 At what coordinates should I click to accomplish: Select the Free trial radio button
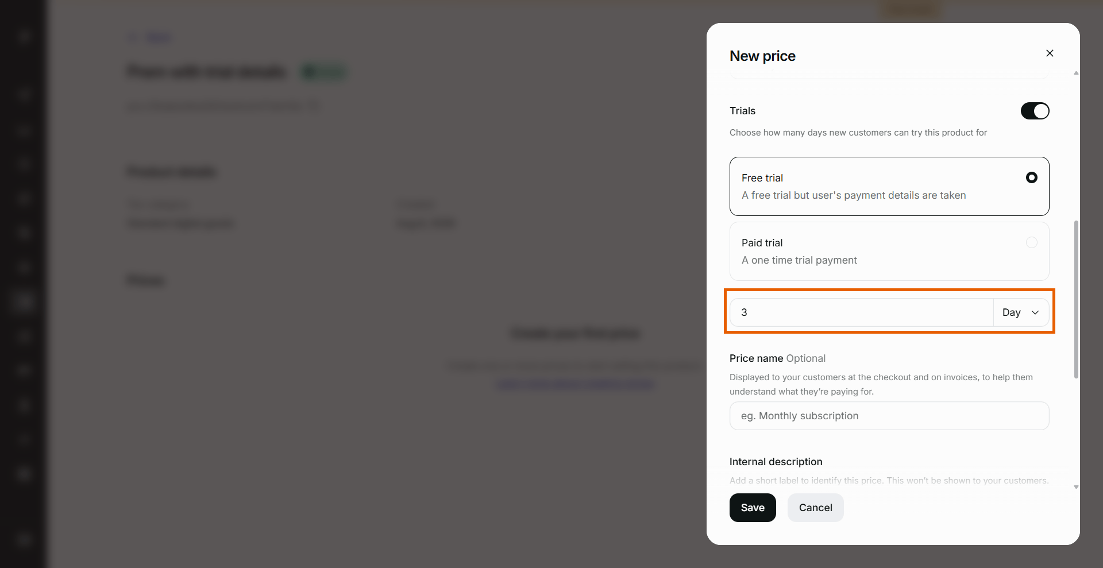click(x=1032, y=177)
